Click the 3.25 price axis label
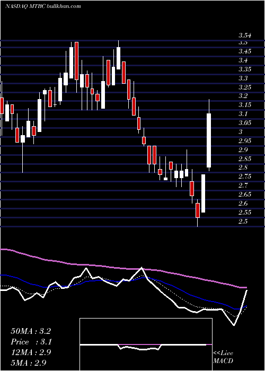 [x=245, y=87]
